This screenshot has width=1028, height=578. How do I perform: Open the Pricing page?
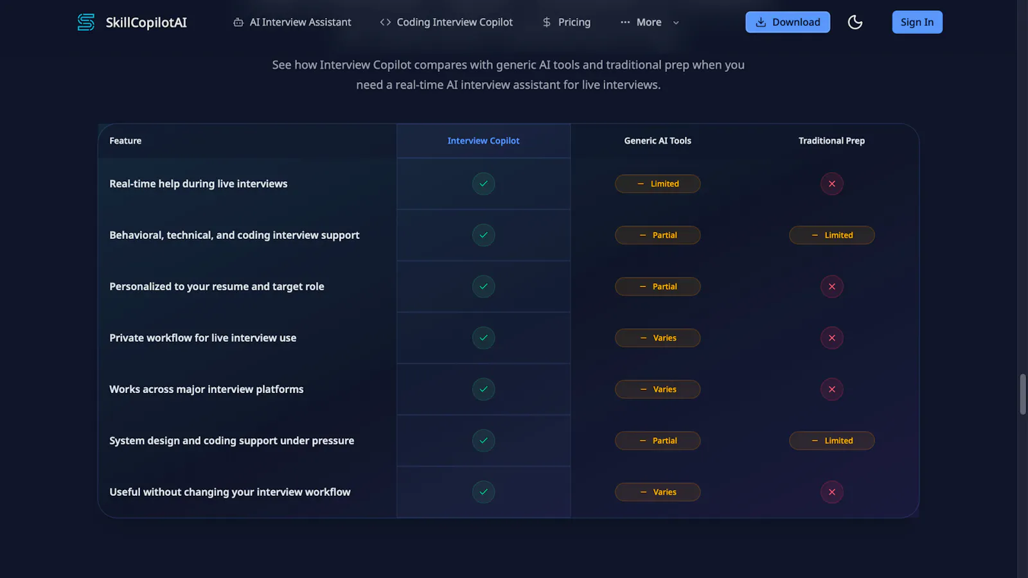566,22
